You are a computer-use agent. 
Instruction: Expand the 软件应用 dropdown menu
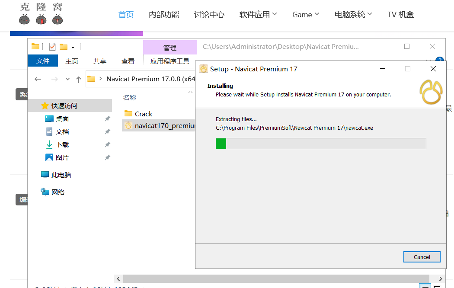258,14
